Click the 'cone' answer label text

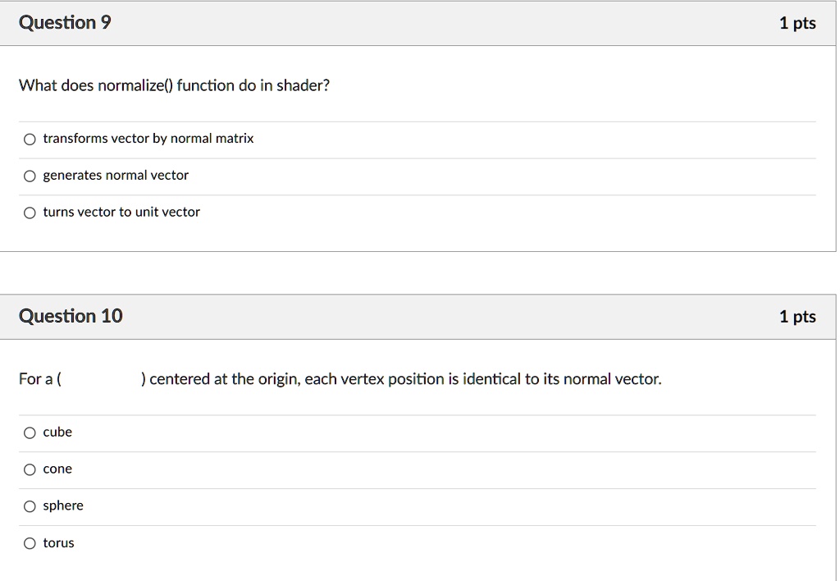(x=57, y=469)
